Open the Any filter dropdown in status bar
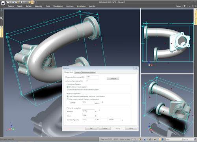 [x=174, y=139]
